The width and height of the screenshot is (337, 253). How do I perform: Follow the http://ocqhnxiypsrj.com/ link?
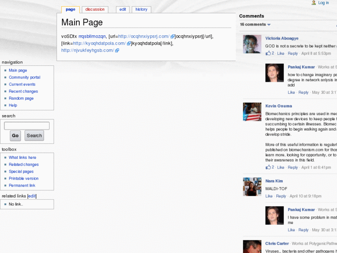144,36
